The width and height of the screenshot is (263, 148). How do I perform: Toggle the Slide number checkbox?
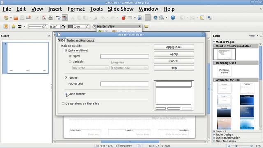point(66,94)
